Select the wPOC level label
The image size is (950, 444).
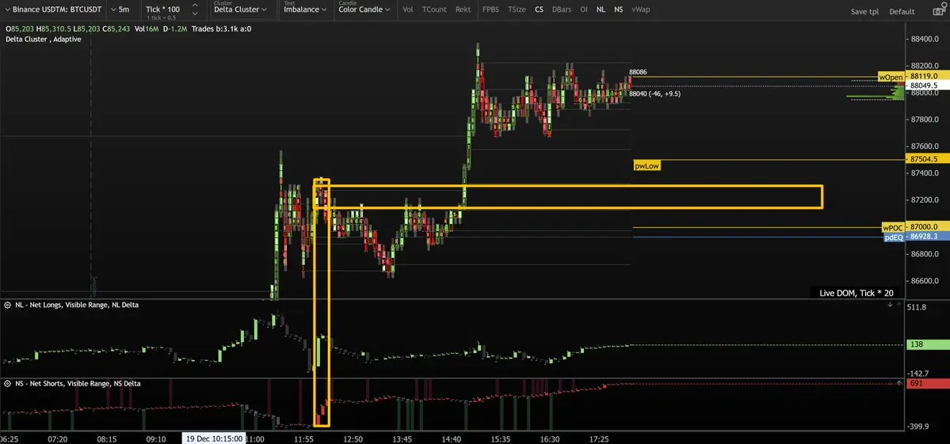click(894, 227)
